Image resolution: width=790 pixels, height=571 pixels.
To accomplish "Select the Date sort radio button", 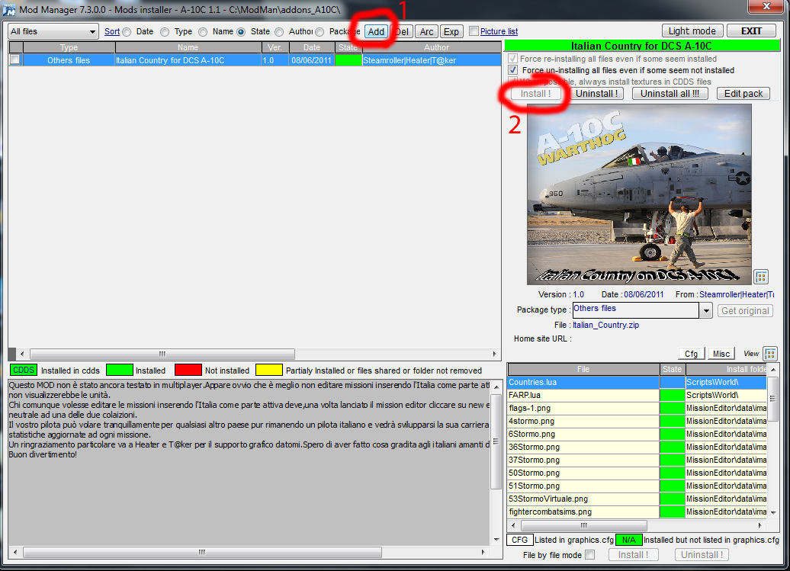I will point(127,32).
